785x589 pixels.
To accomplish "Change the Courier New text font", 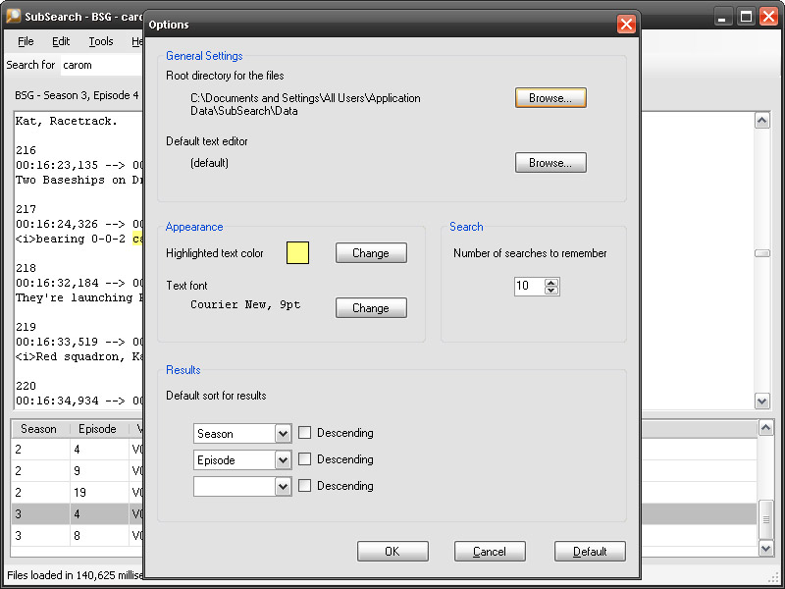I will 371,308.
